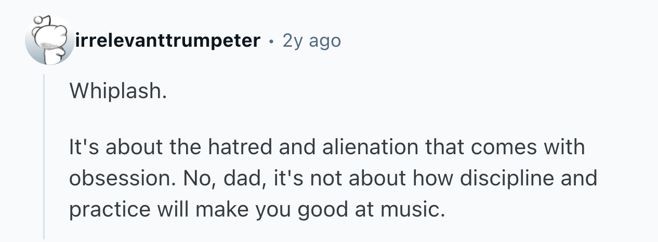Click the "2y ago" comment timestamp

[x=311, y=41]
